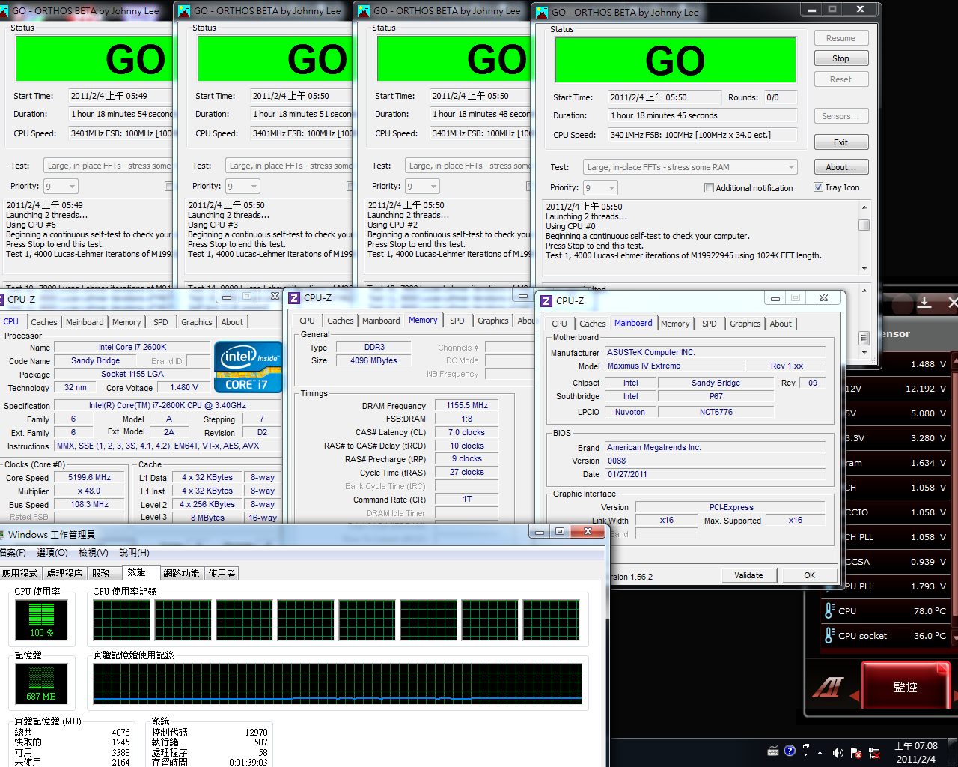The height and width of the screenshot is (767, 958).
Task: Click the 12V sensor reading 12.192 V
Action: [x=925, y=389]
